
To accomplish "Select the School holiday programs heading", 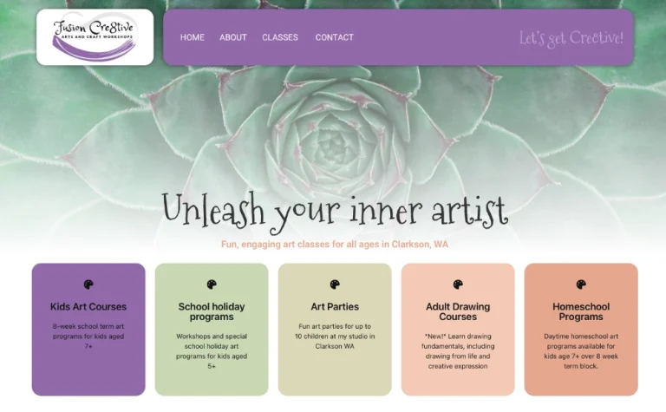I will pos(212,311).
